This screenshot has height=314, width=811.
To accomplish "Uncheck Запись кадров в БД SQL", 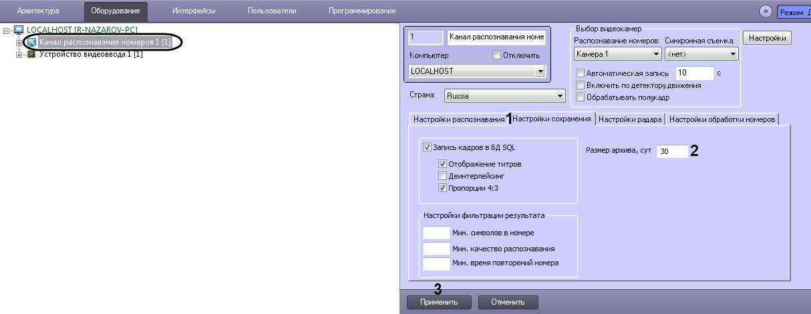I will tap(428, 147).
